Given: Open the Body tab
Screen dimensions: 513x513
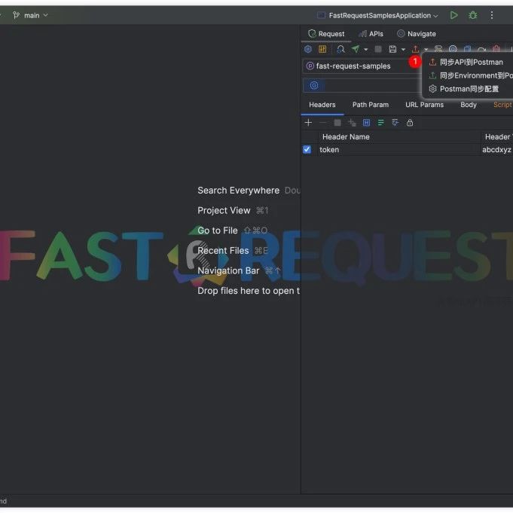Looking at the screenshot, I should point(468,105).
